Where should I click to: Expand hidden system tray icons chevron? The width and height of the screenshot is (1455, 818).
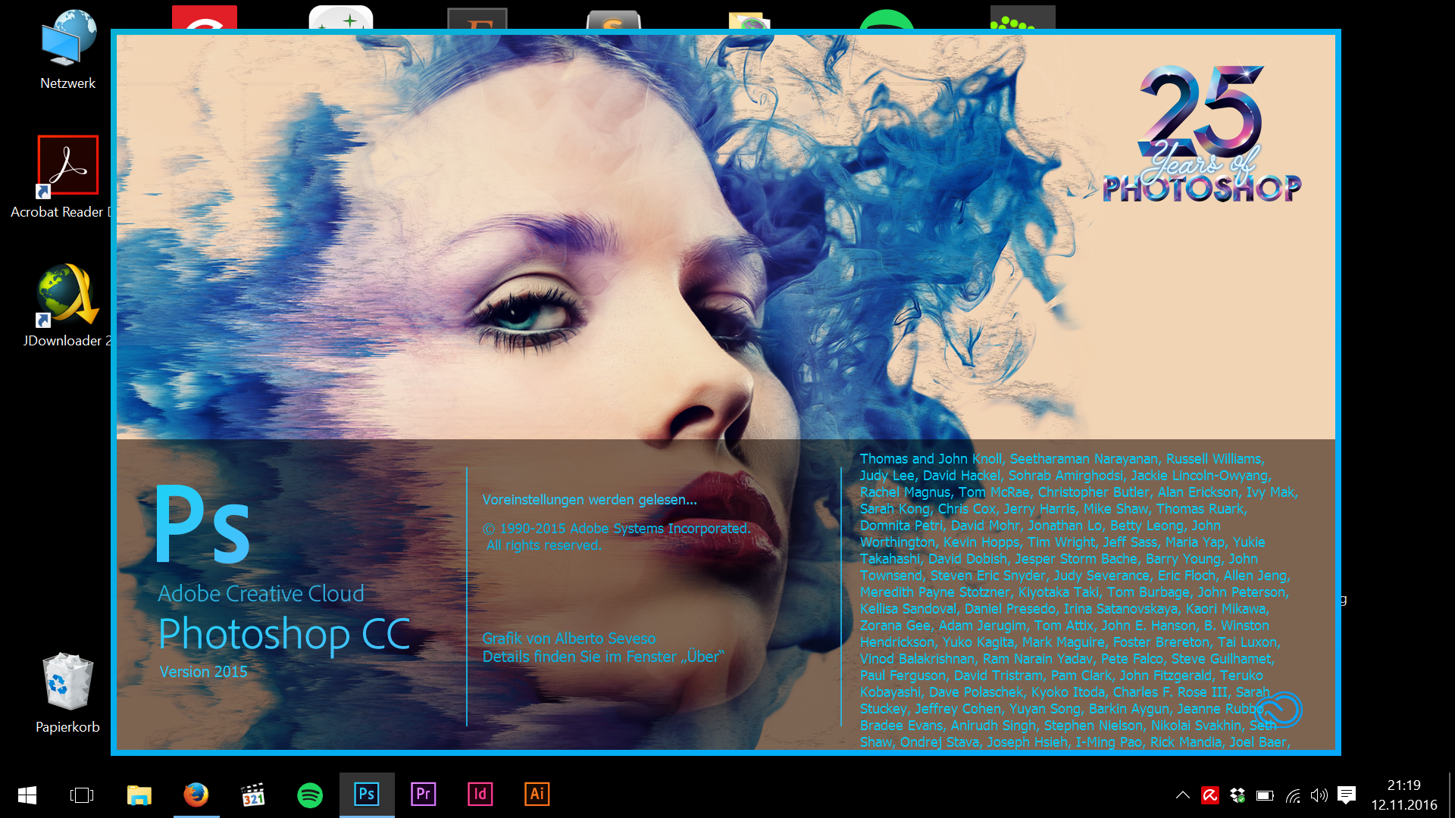(1182, 795)
